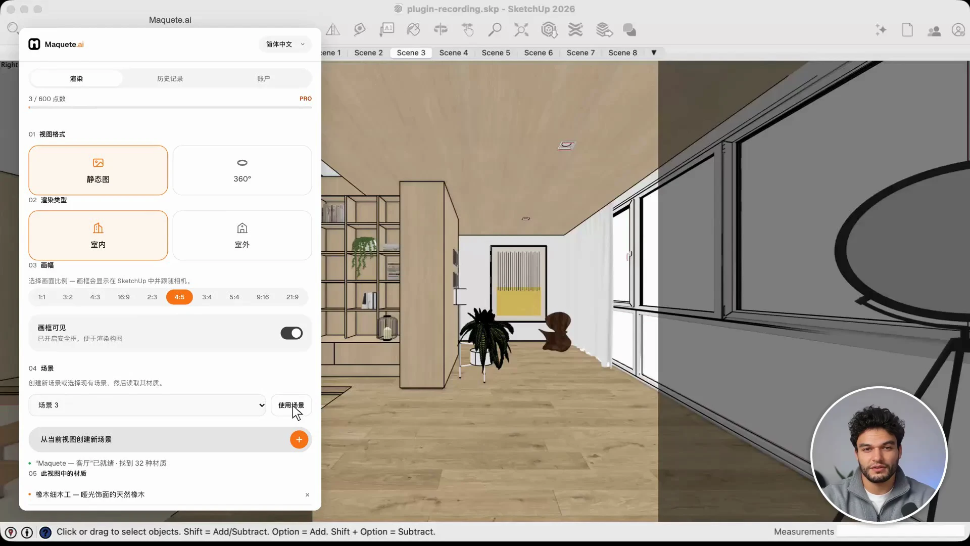The height and width of the screenshot is (546, 970).
Task: Select the 室外 exterior render type
Action: click(242, 235)
